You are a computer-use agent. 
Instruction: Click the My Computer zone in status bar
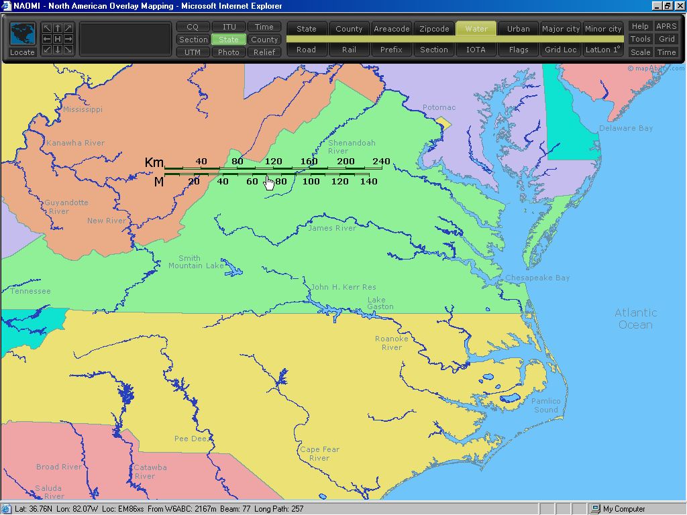point(619,509)
